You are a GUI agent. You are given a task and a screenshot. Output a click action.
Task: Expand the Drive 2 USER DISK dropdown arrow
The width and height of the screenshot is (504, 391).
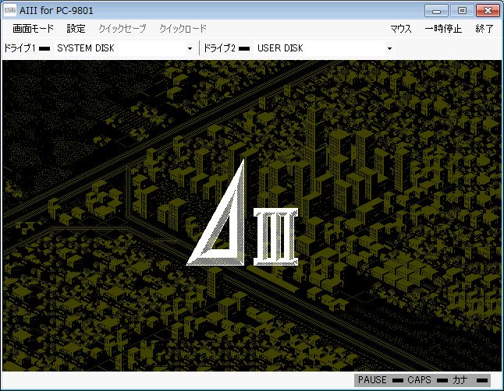tap(389, 48)
